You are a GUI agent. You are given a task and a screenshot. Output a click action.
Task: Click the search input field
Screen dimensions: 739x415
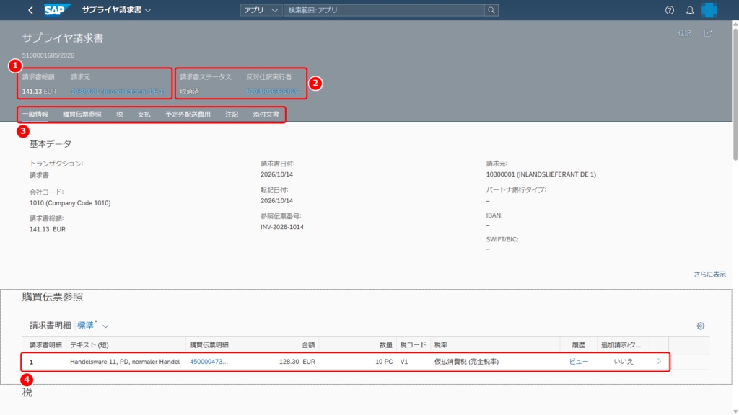tap(384, 10)
